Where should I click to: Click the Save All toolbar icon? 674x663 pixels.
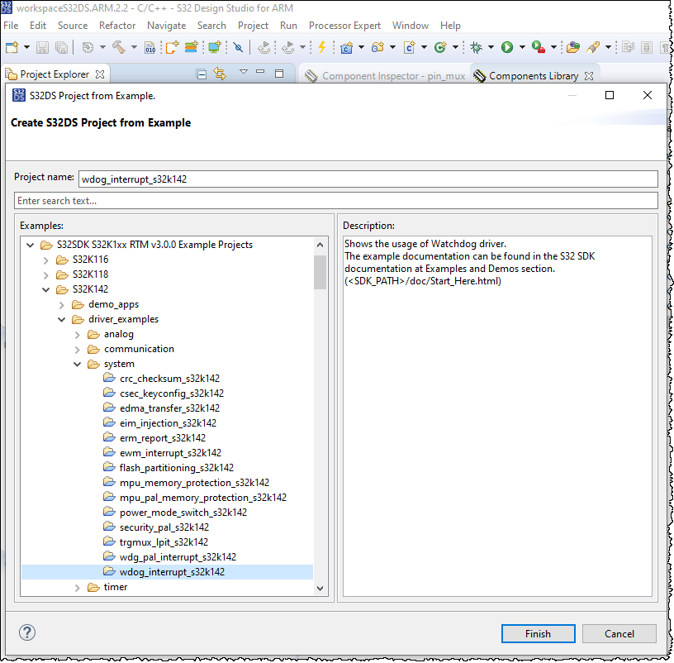[61, 47]
